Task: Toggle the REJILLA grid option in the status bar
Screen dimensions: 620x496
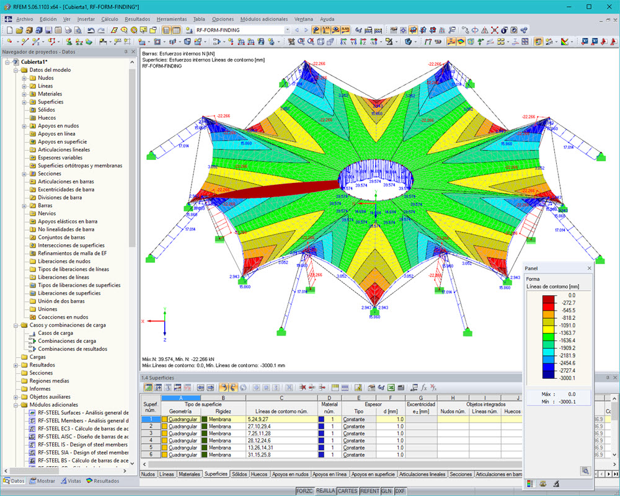Action: [x=325, y=491]
